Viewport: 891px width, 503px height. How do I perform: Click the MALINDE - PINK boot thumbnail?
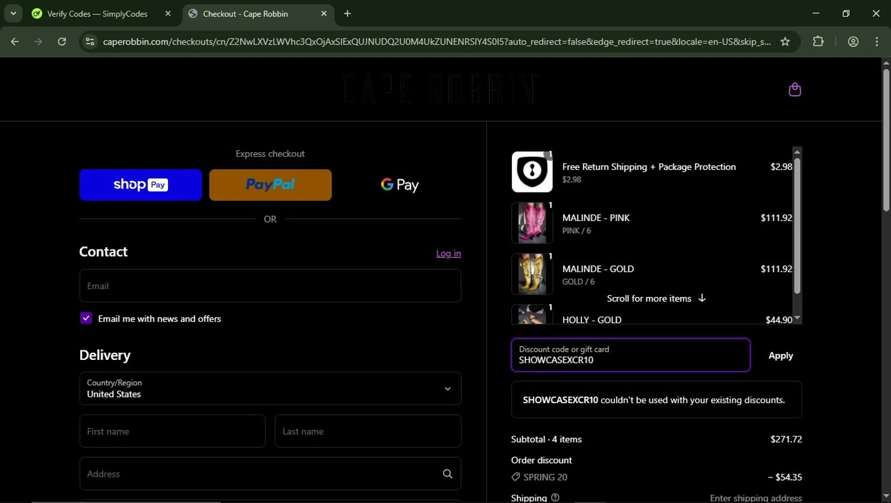532,223
